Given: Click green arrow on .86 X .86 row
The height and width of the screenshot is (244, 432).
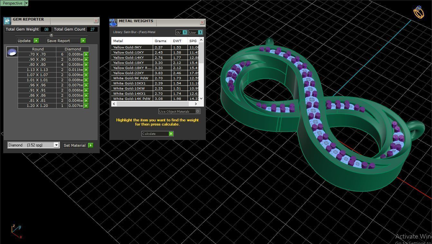Looking at the screenshot, I should [86, 95].
